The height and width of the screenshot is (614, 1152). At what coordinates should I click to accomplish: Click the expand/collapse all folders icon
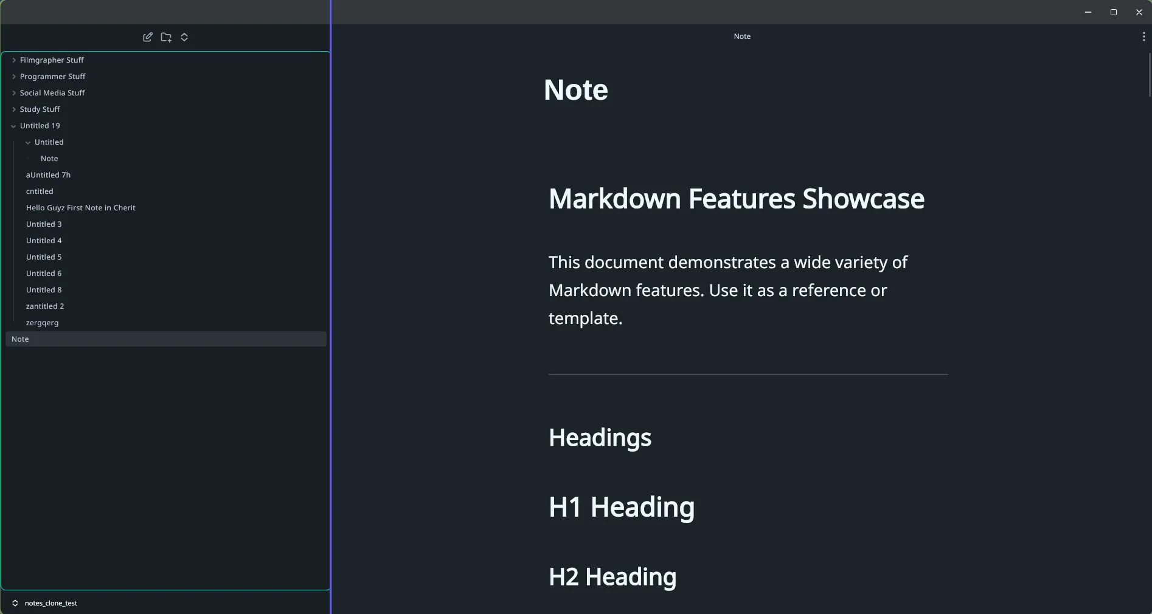point(184,37)
